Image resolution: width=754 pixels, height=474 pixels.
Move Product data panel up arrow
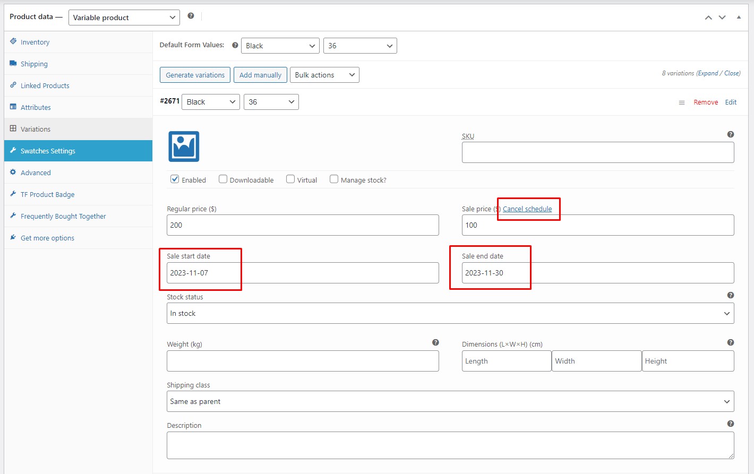click(x=708, y=18)
